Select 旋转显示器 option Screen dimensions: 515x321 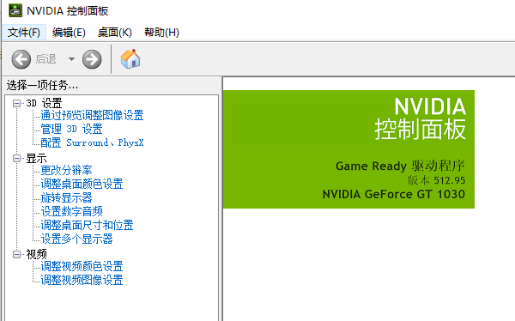(x=67, y=197)
